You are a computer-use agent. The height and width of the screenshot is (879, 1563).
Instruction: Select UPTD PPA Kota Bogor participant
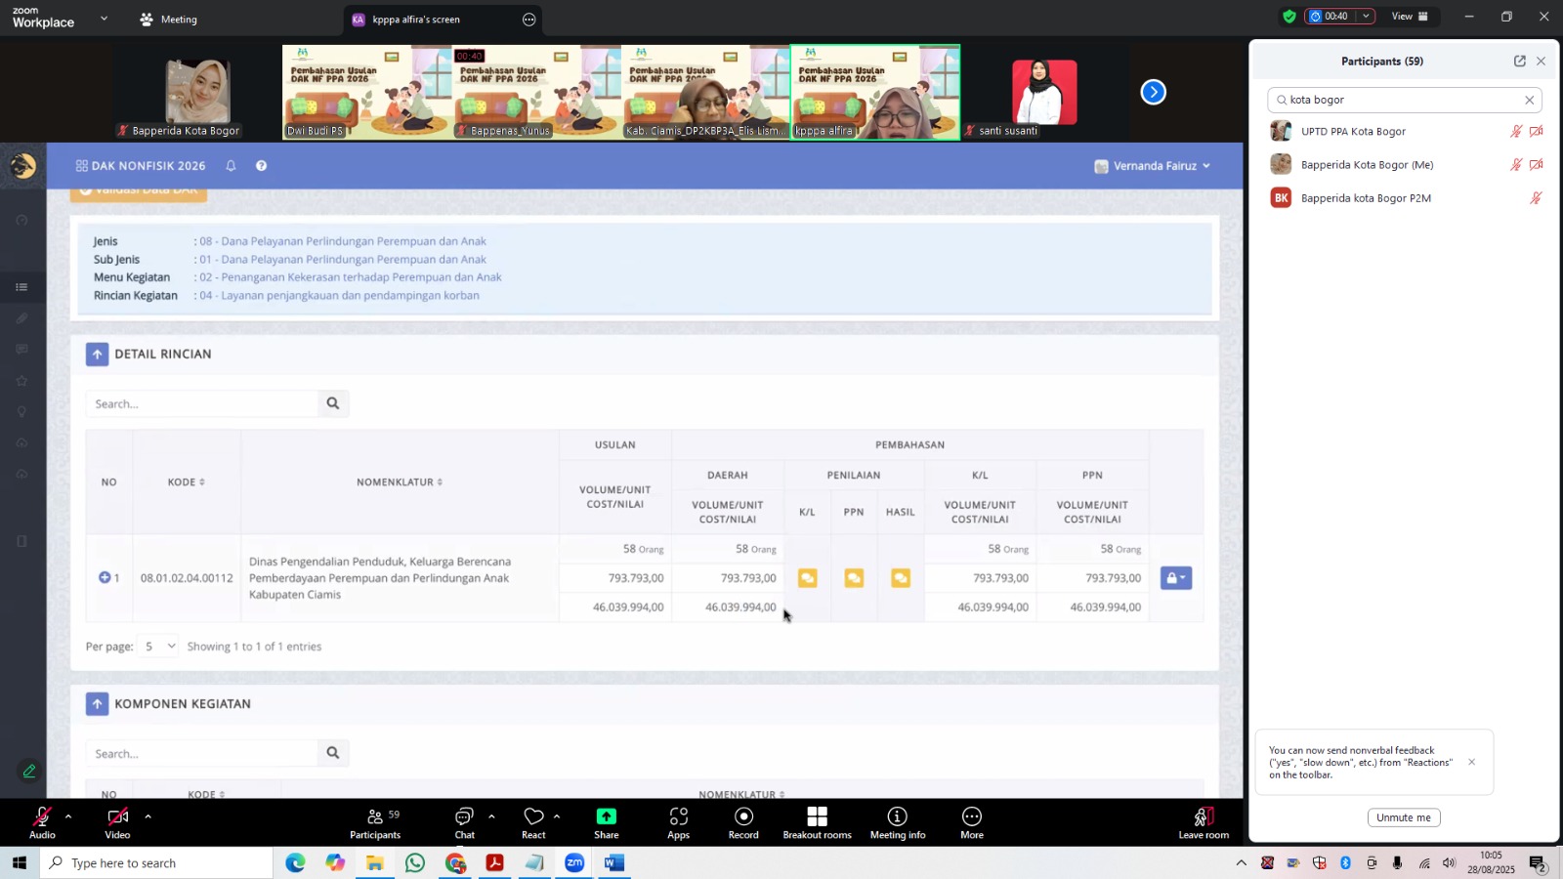pyautogui.click(x=1405, y=131)
